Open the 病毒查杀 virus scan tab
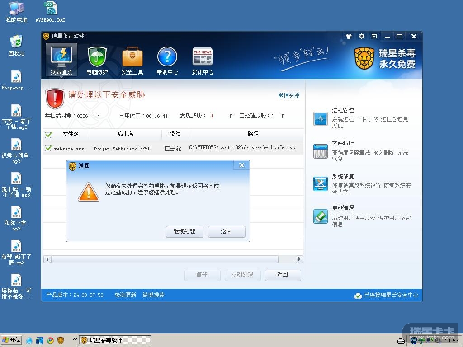463x347 pixels. click(61, 60)
